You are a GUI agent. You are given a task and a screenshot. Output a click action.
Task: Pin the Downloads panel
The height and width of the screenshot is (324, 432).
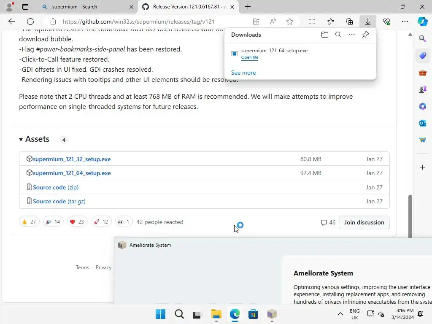[365, 35]
